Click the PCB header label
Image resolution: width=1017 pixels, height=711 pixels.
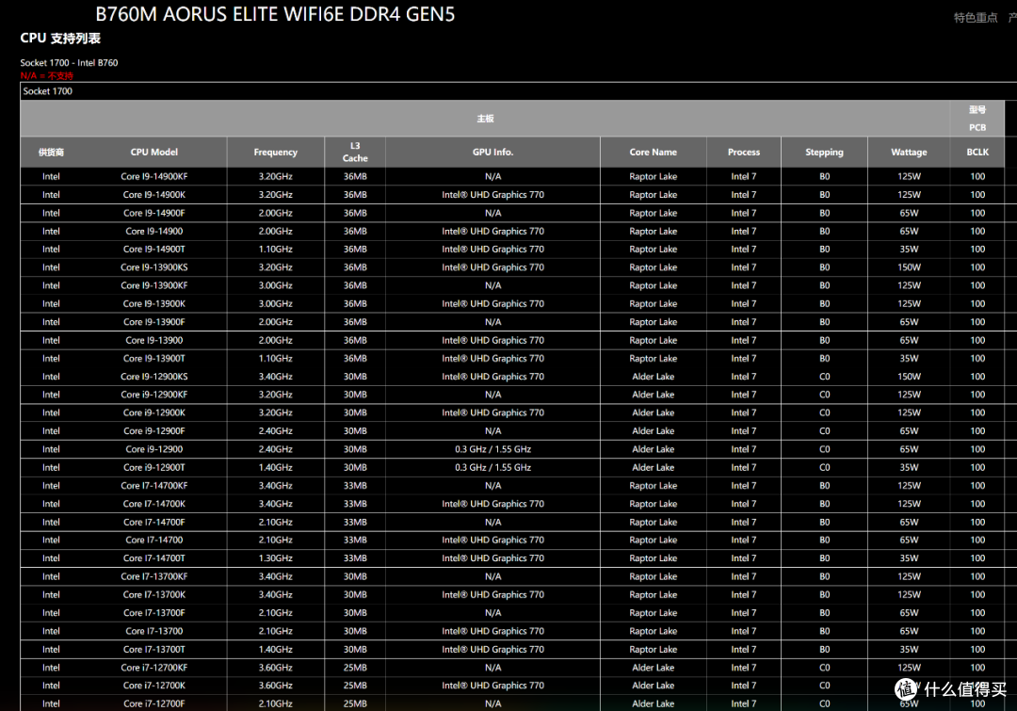click(x=977, y=127)
